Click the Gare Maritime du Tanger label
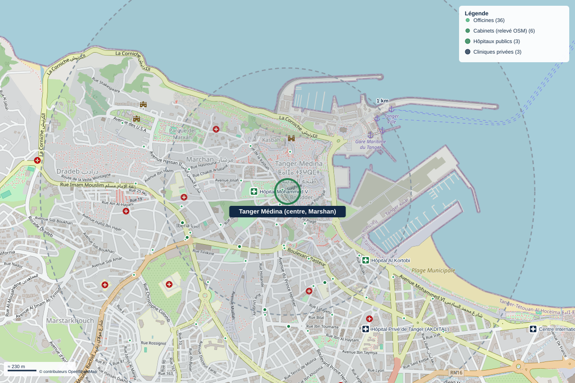This screenshot has height=383, width=575. 370,144
